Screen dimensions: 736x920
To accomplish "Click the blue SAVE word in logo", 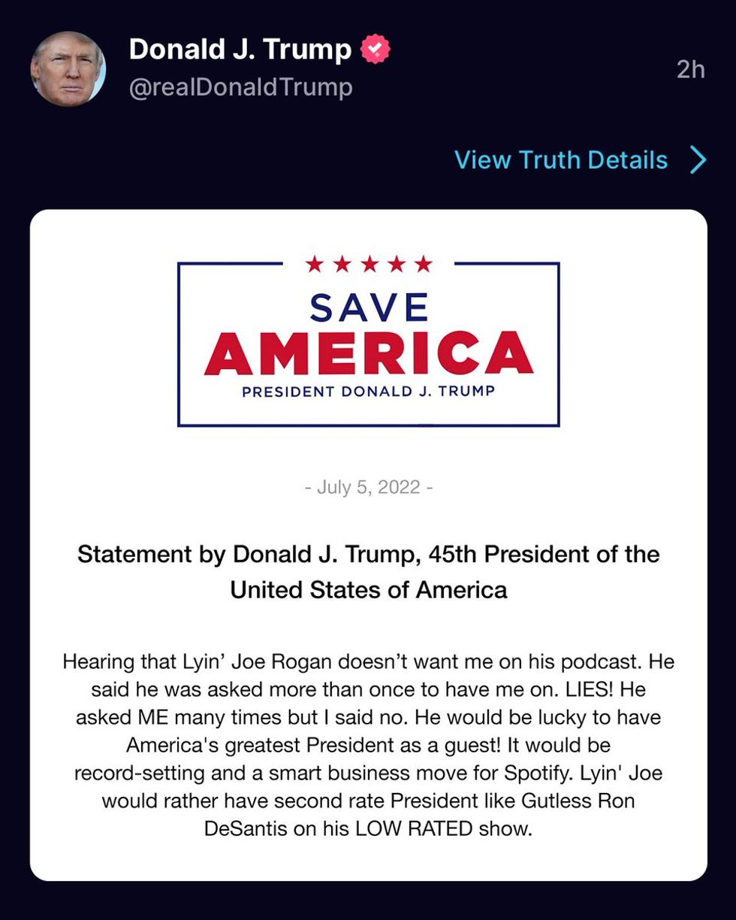I will [369, 307].
